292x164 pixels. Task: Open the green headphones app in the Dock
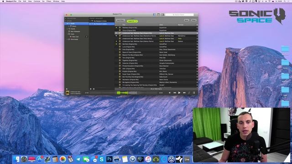tap(156, 159)
